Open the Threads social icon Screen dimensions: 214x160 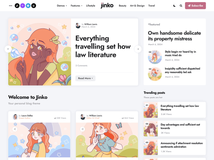tap(34, 6)
